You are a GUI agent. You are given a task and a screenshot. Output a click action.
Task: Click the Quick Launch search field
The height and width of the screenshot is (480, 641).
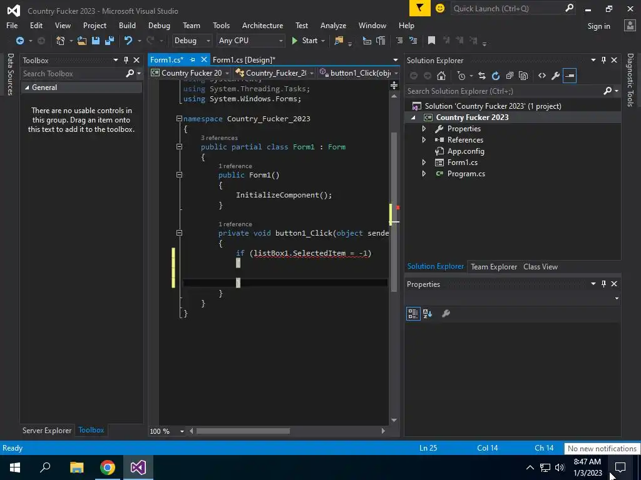(x=513, y=8)
